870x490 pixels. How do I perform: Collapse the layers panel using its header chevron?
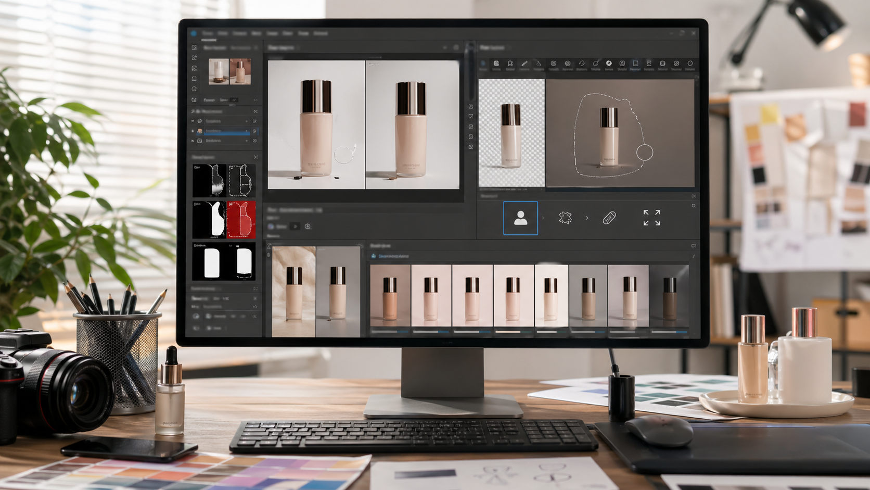tap(256, 111)
